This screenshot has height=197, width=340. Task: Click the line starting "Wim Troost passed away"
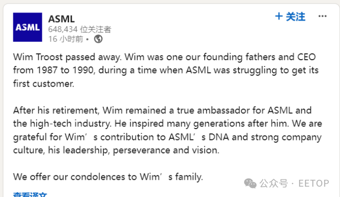pyautogui.click(x=166, y=57)
